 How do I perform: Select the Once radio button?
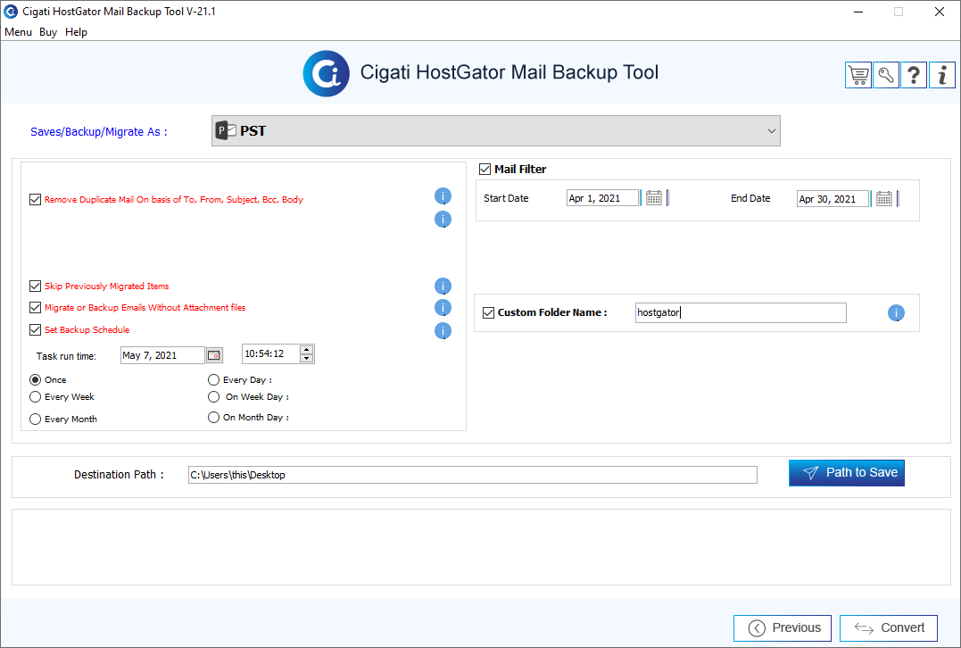pos(36,380)
